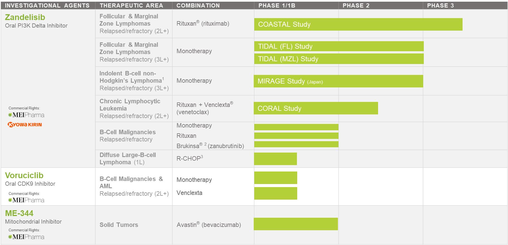The height and width of the screenshot is (245, 508).
Task: Click the Phase 2 column header
Action: (356, 6)
